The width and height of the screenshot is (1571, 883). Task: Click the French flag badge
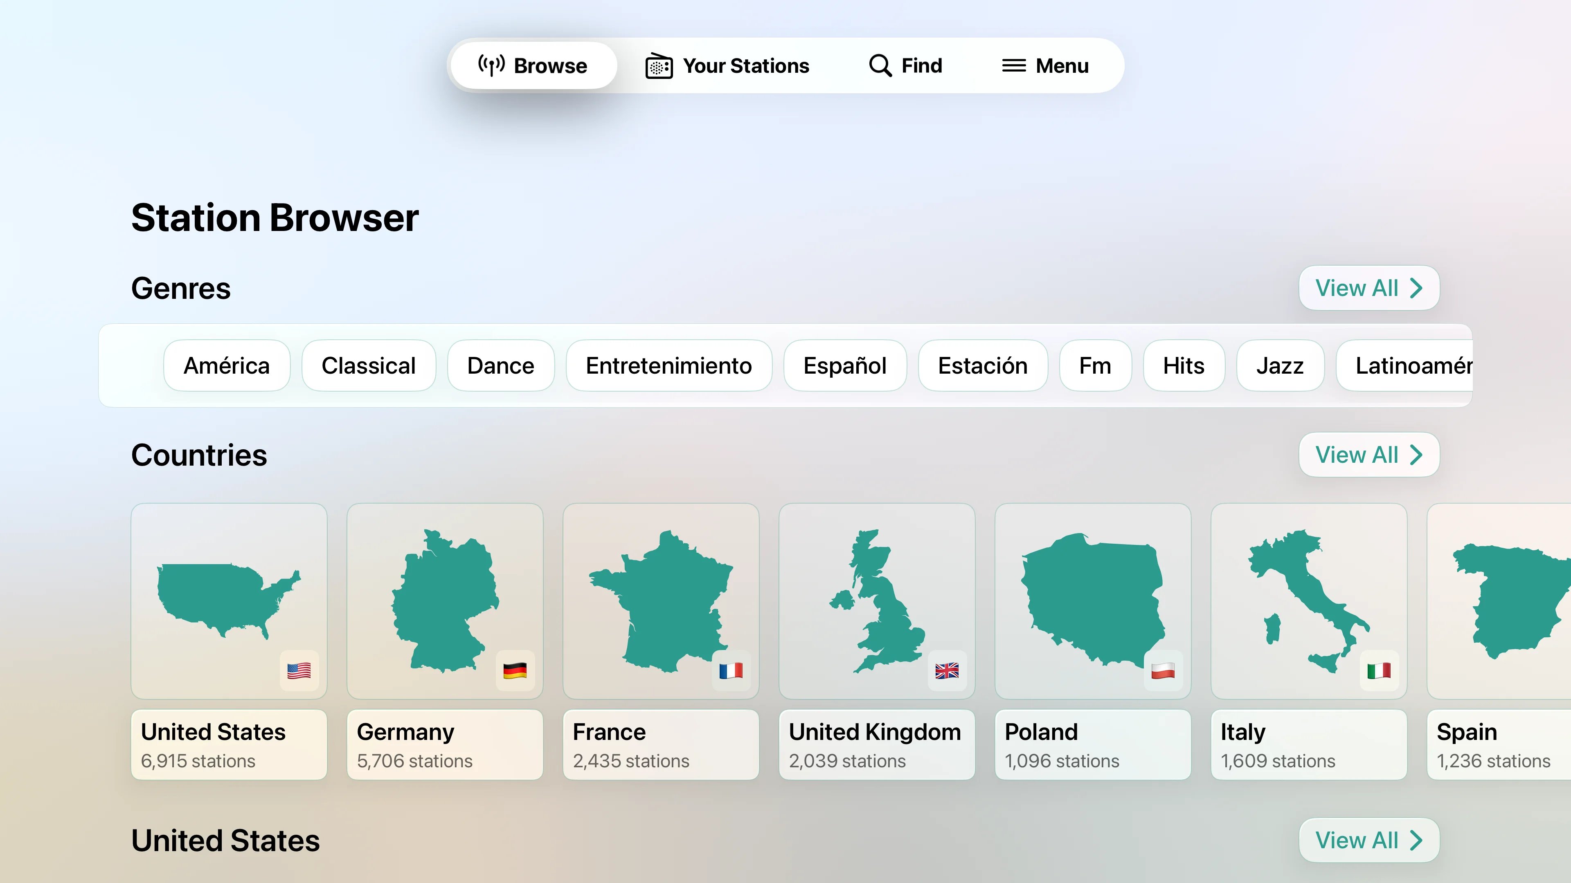(731, 670)
